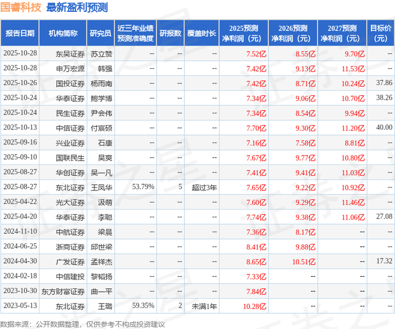This screenshot has height=329, width=395.
Task: Click researcher name 梁晨
Action: 105,232
